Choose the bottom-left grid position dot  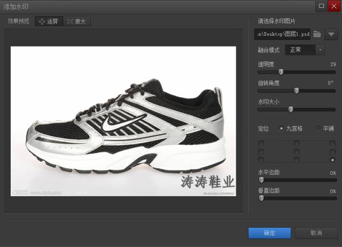(261, 160)
